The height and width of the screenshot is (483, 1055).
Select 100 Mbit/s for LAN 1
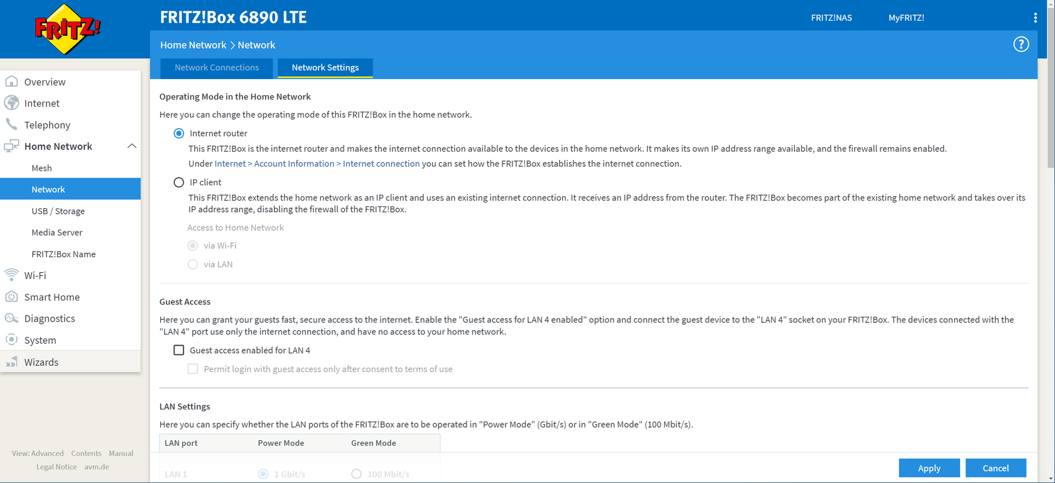click(x=357, y=474)
